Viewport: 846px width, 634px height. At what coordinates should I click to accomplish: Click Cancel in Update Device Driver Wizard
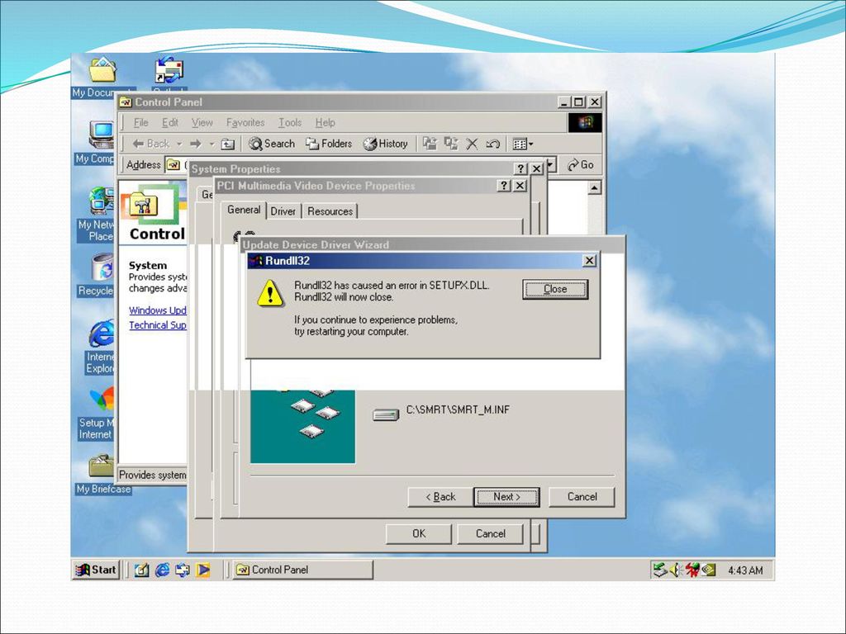coord(582,497)
